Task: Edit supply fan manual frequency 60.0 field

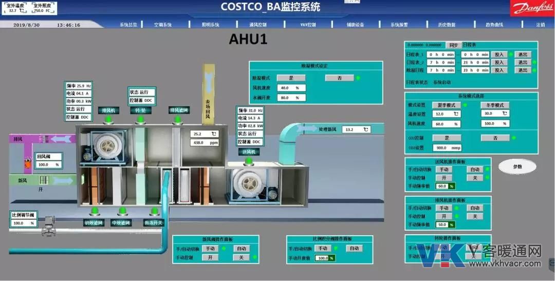Action: 445,186
